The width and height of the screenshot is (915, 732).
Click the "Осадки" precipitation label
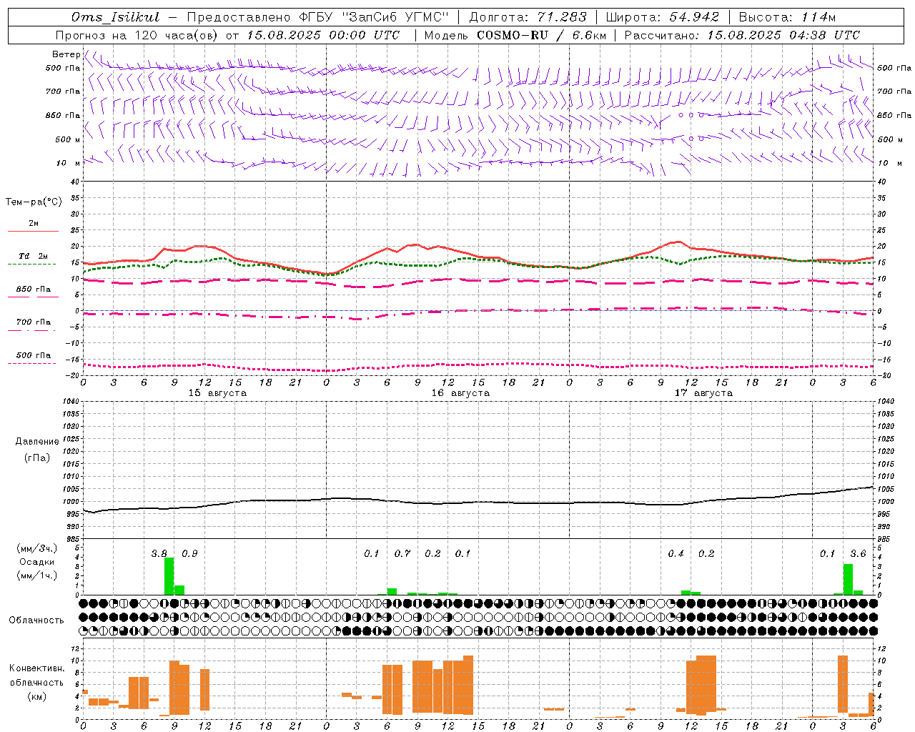37,562
